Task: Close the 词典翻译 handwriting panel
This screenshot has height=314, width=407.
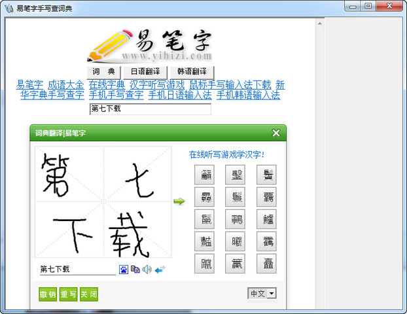Action: pos(276,133)
